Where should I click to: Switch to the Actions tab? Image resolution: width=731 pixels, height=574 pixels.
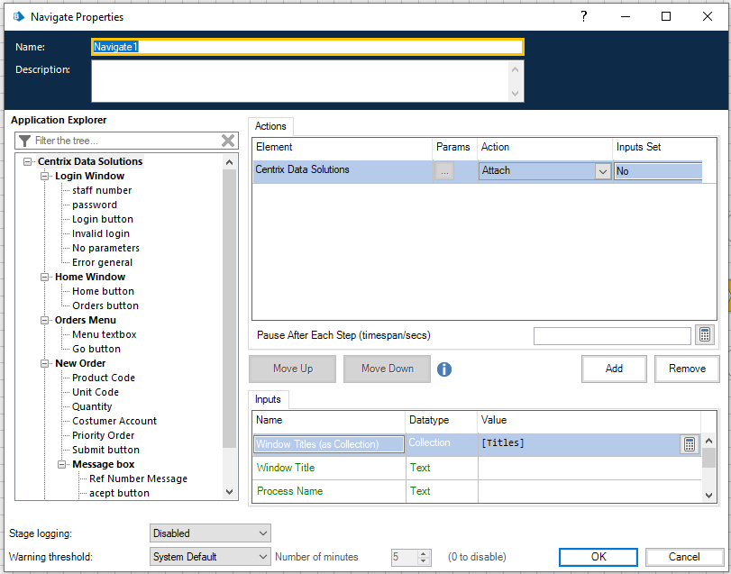(270, 126)
